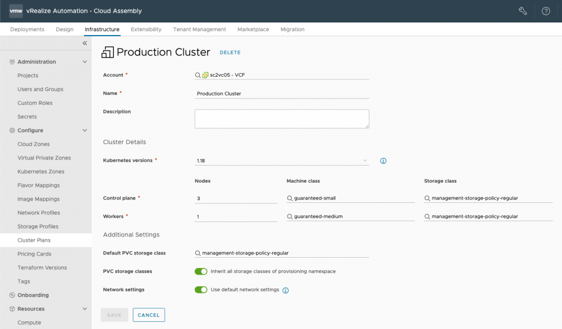Open the help question mark icon
The height and width of the screenshot is (329, 562).
546,11
